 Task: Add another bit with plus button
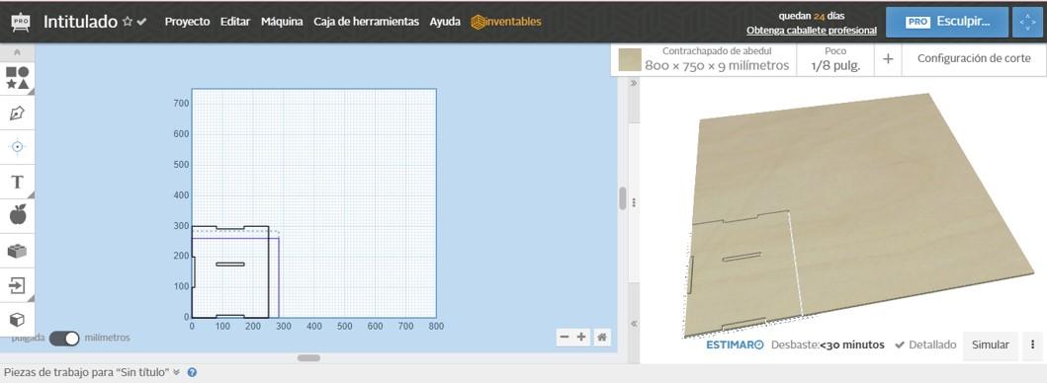pyautogui.click(x=888, y=58)
